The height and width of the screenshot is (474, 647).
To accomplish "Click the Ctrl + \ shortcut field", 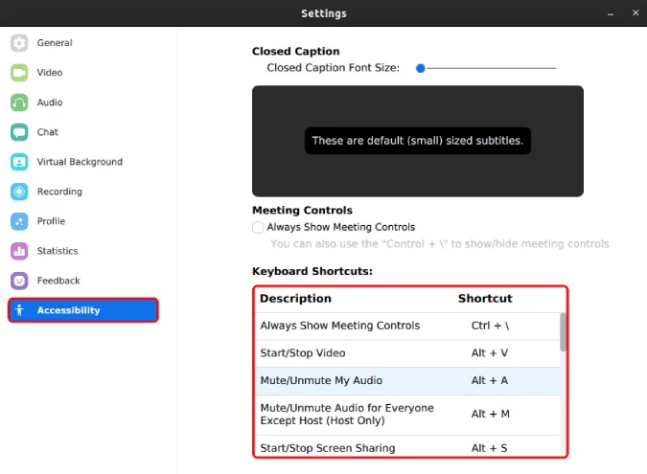I will (490, 326).
